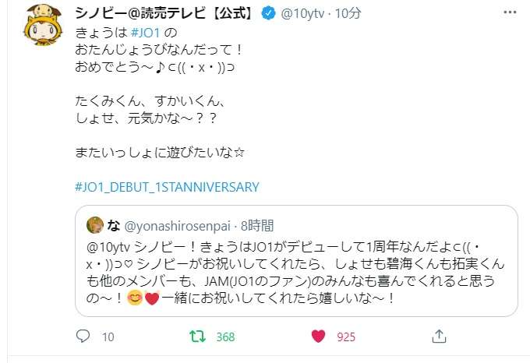Open the @yonashirosenpai handle
The image size is (530, 363).
point(178,226)
